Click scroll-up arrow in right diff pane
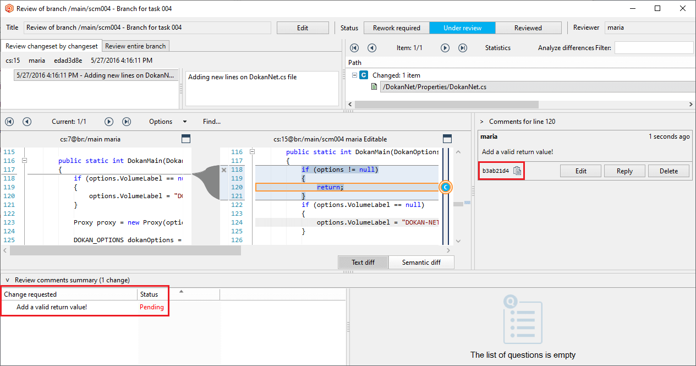This screenshot has height=366, width=696. coord(459,152)
